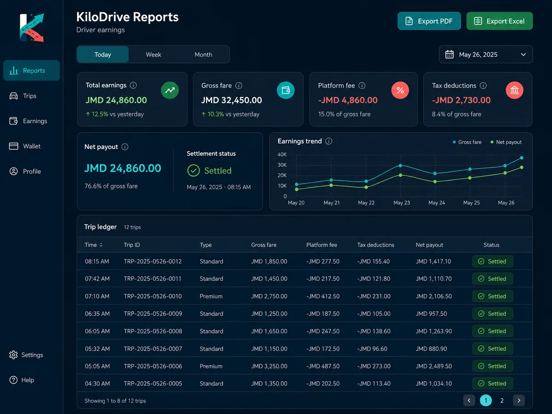The height and width of the screenshot is (414, 552).
Task: Click the 12 trips count label
Action: 132,227
